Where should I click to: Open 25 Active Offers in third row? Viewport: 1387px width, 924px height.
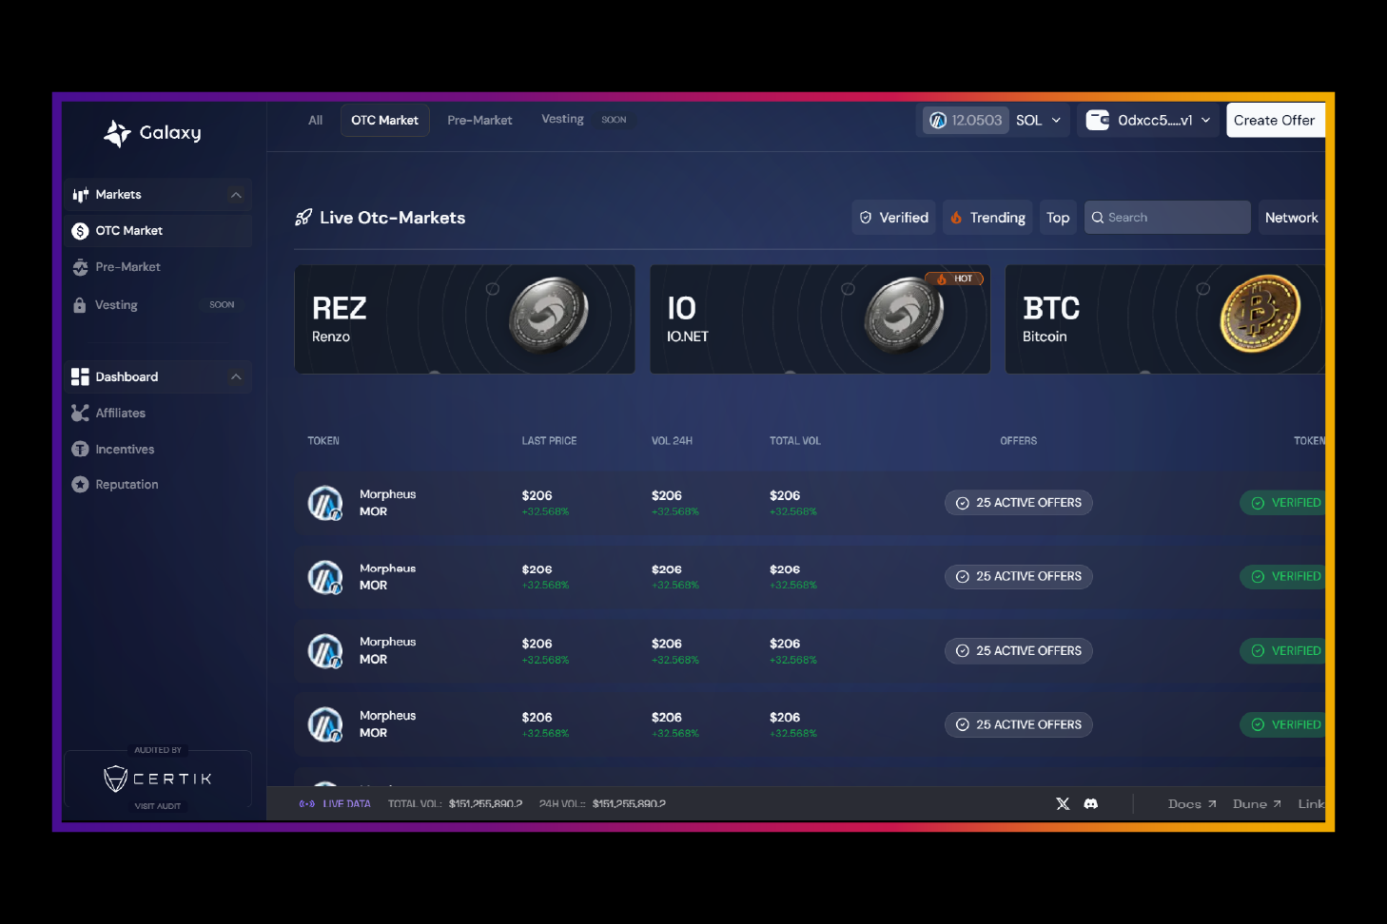coord(1019,651)
